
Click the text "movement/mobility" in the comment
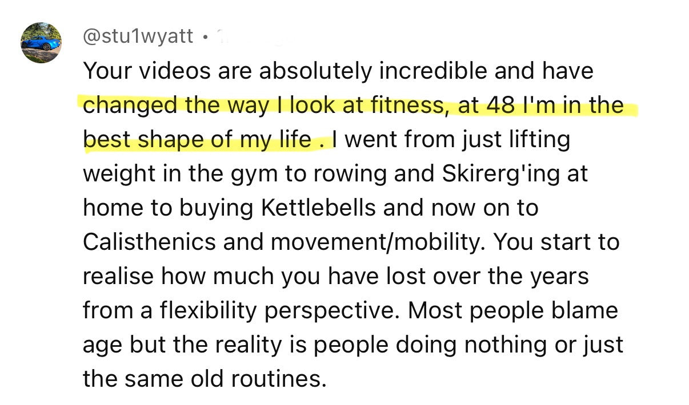[377, 242]
